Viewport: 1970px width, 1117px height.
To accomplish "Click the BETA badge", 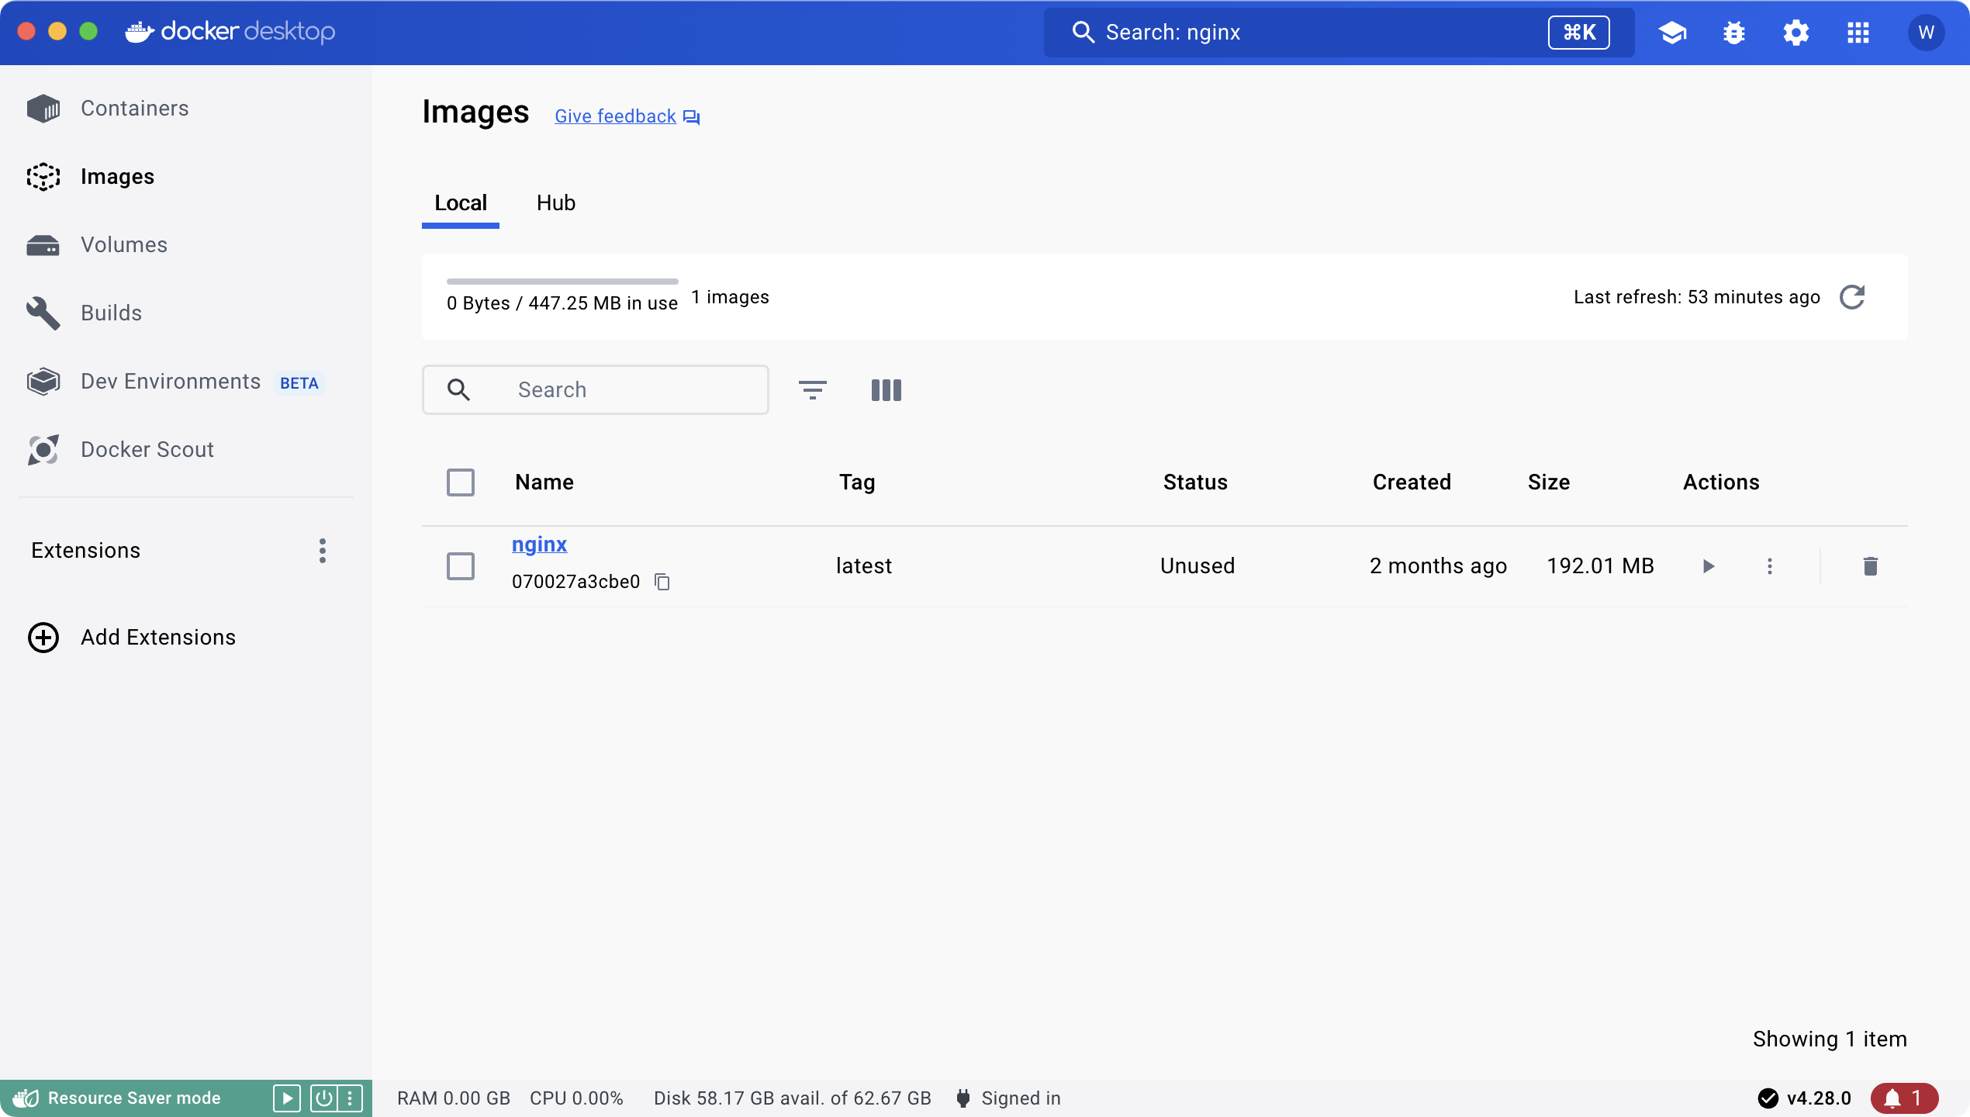I will (299, 383).
